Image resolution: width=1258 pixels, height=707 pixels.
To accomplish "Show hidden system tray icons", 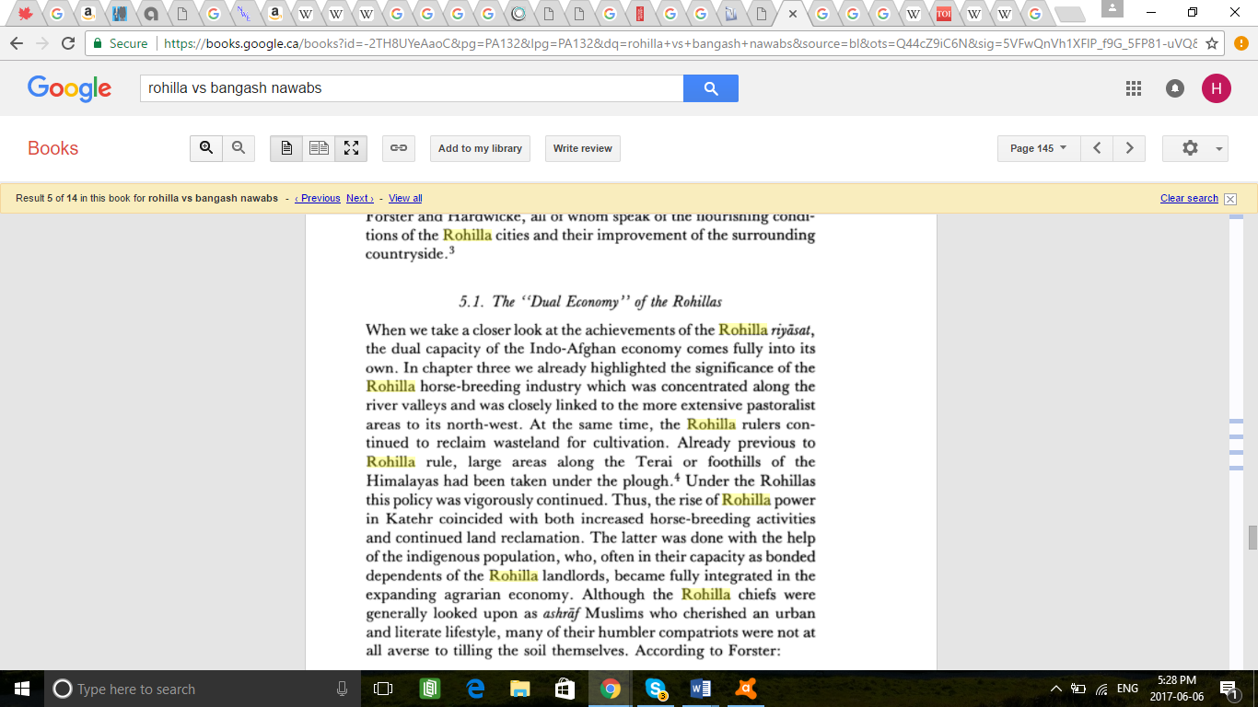I will 1056,689.
